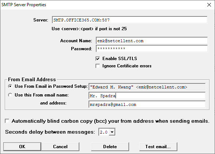Viewport: 215px width, 154px height.
Task: Cancel the SMTP server changes
Action: coord(60,147)
